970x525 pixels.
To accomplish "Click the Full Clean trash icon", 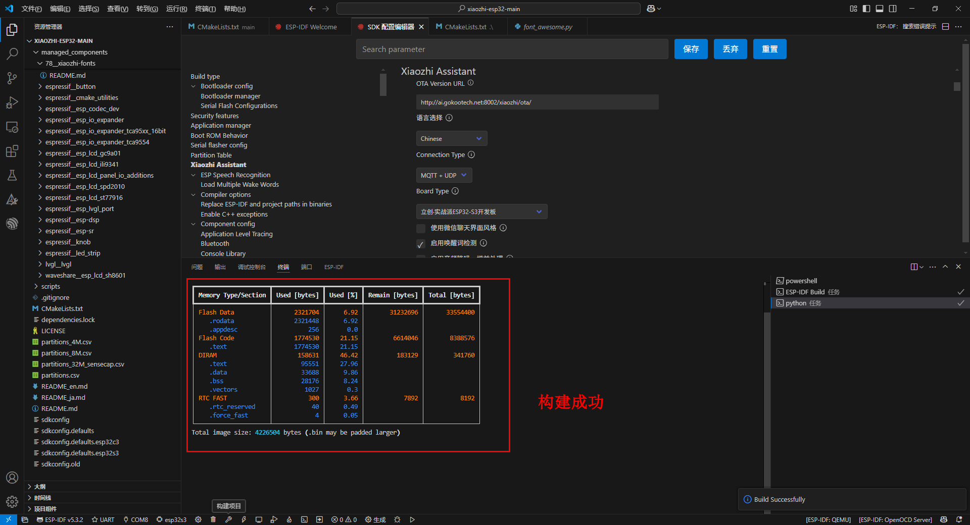I will coord(213,519).
